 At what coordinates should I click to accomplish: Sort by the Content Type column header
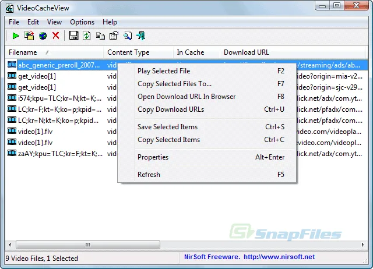tap(138, 52)
